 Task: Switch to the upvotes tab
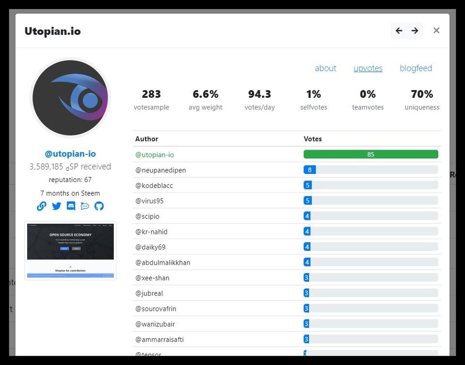tap(368, 68)
